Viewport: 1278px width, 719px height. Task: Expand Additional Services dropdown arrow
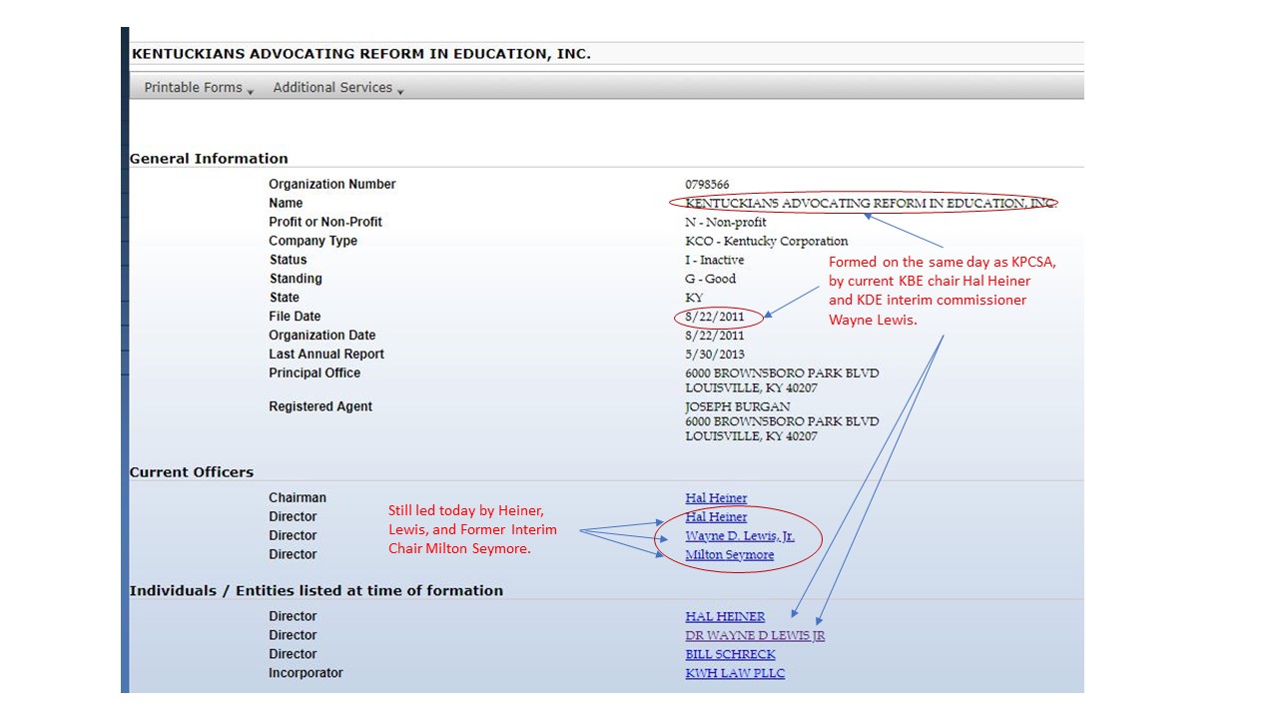(399, 91)
